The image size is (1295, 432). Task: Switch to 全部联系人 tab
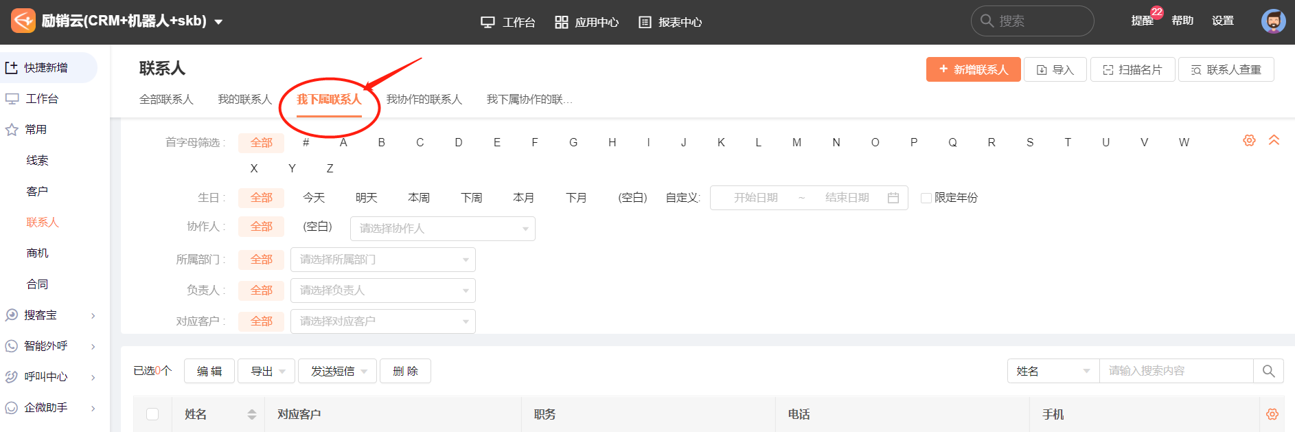coord(166,100)
